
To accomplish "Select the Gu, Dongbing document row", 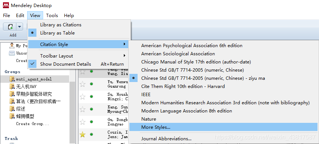I will click(x=104, y=122).
